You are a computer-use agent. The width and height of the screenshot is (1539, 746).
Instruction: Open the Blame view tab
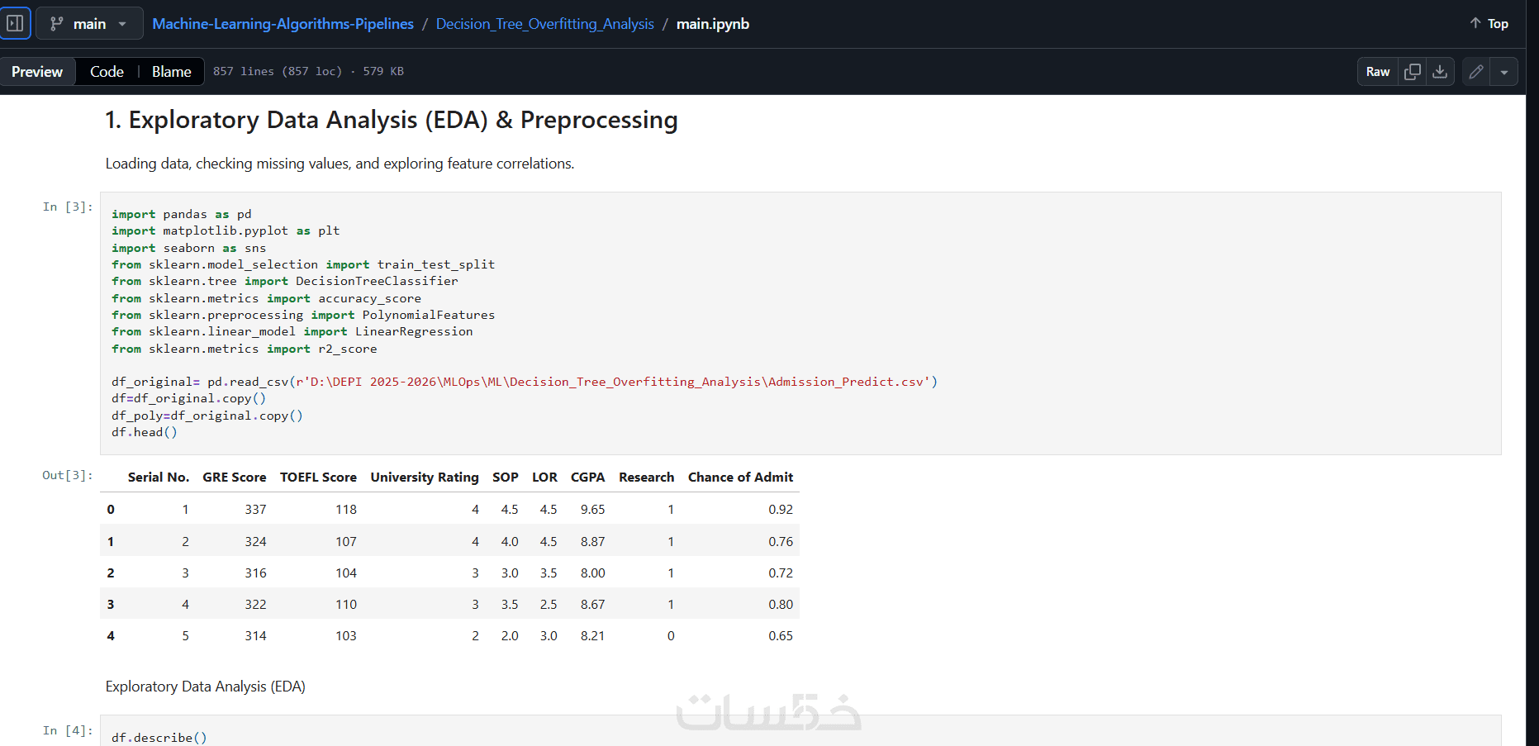171,72
